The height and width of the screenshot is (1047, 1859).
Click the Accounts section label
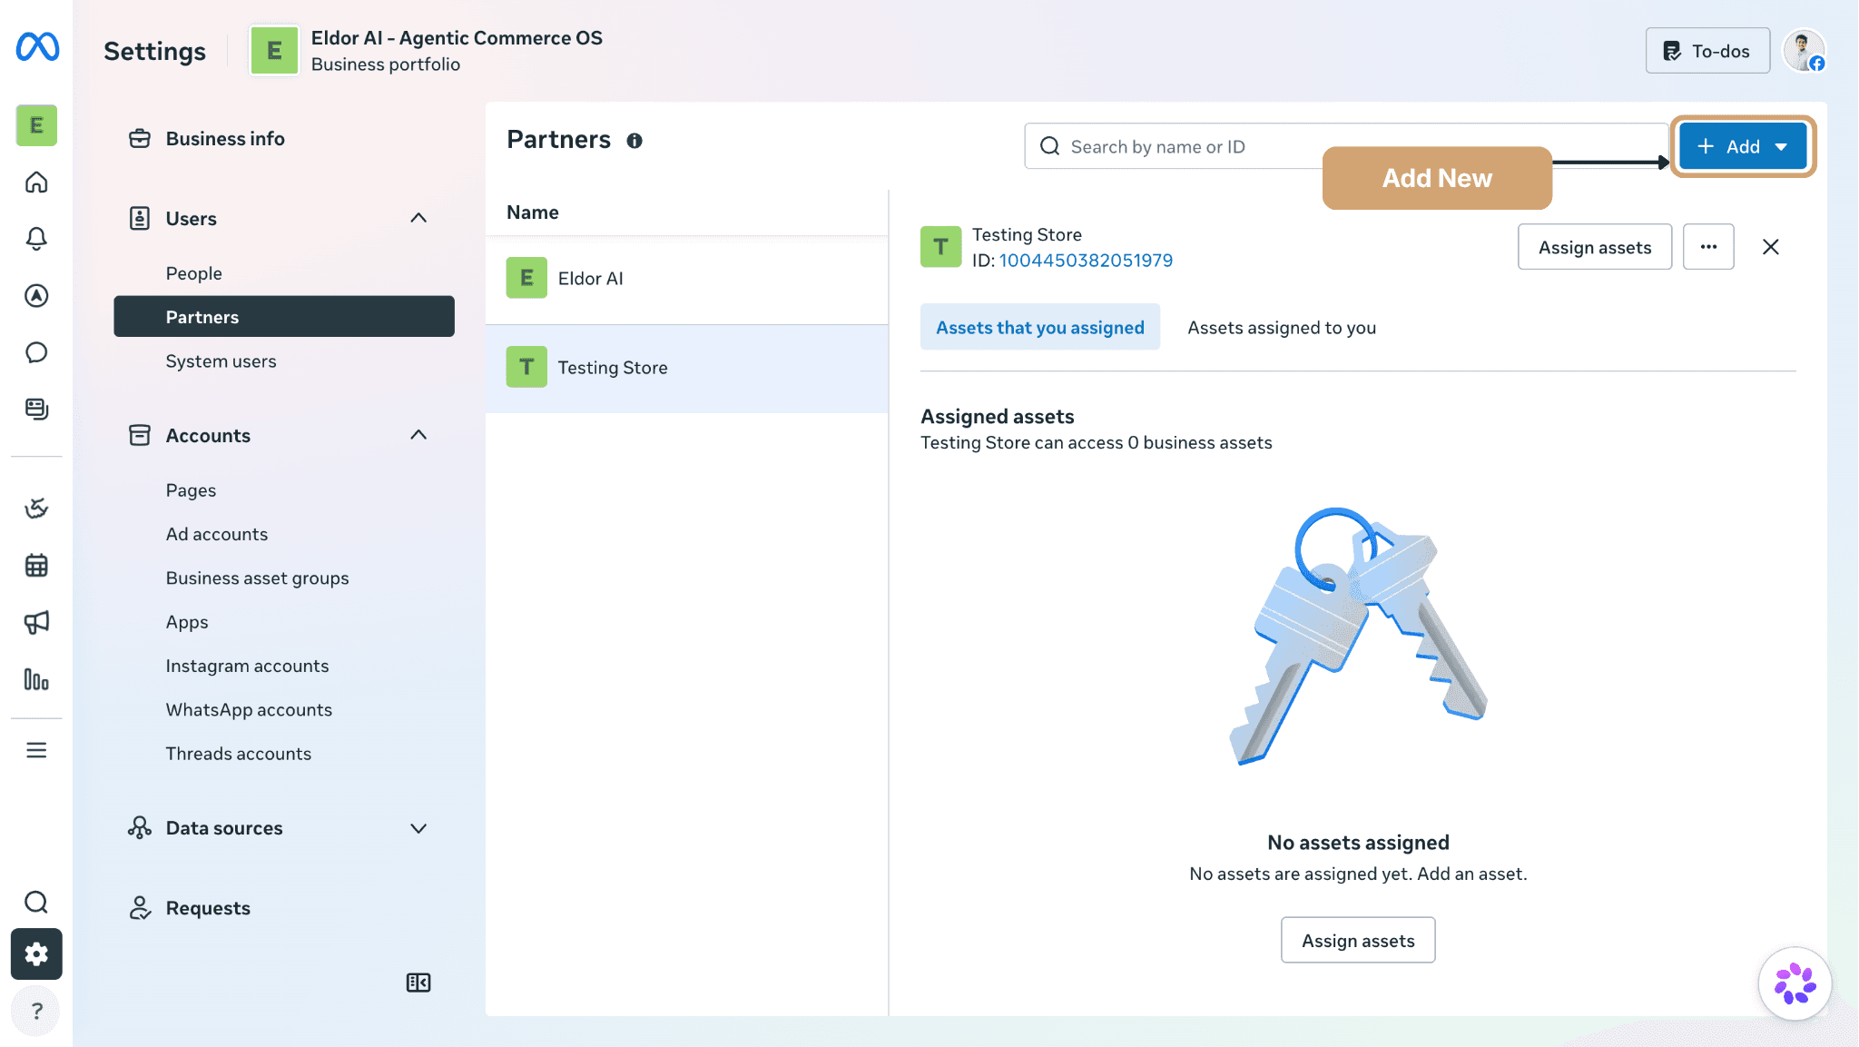point(208,436)
